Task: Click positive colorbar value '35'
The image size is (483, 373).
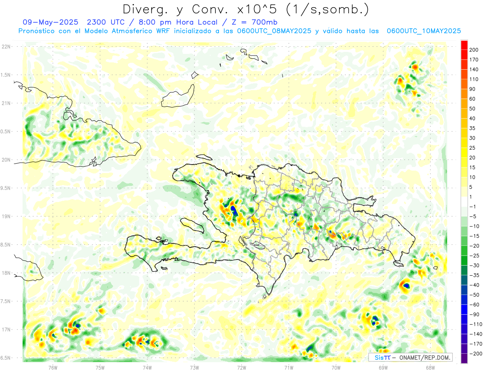Action: [x=473, y=128]
